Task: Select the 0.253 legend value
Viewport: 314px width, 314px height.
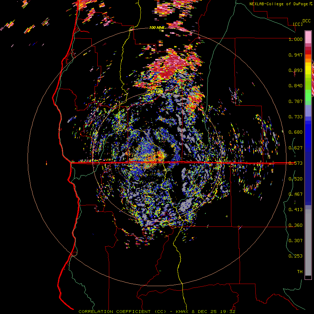Action: coord(296,256)
